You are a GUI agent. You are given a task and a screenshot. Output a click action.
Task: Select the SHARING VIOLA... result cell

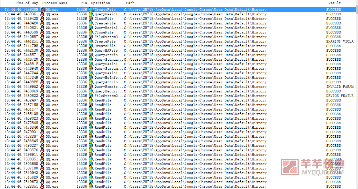click(341, 41)
